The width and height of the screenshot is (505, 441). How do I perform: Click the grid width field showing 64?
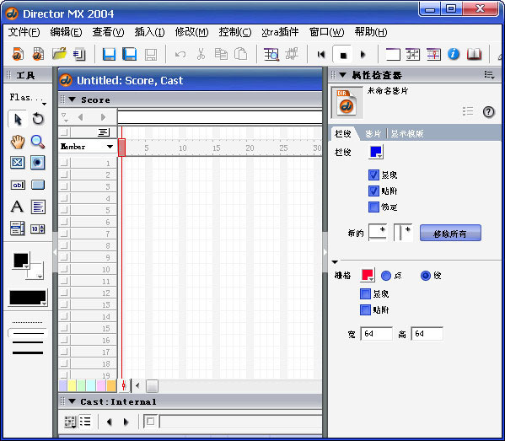(x=376, y=334)
